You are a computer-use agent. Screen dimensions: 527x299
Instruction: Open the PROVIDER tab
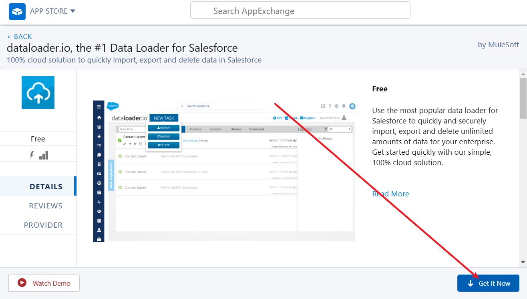point(43,225)
